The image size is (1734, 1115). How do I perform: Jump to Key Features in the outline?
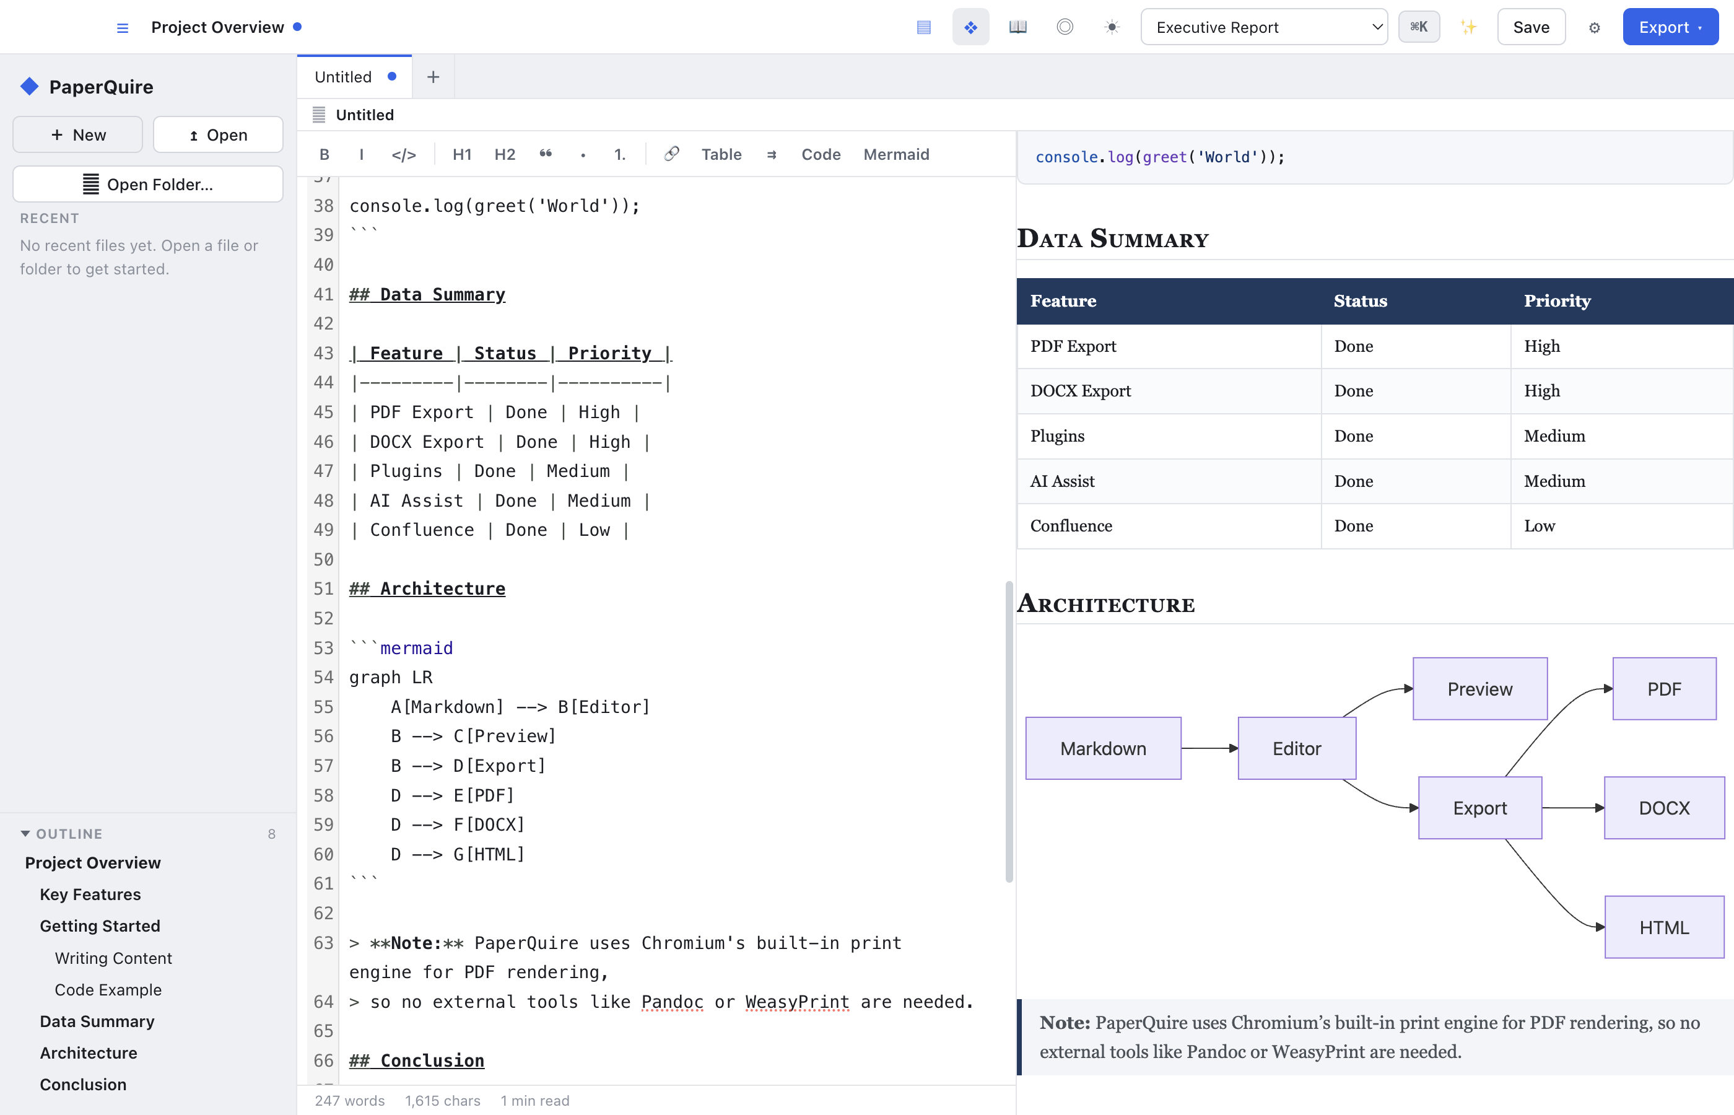click(x=90, y=894)
